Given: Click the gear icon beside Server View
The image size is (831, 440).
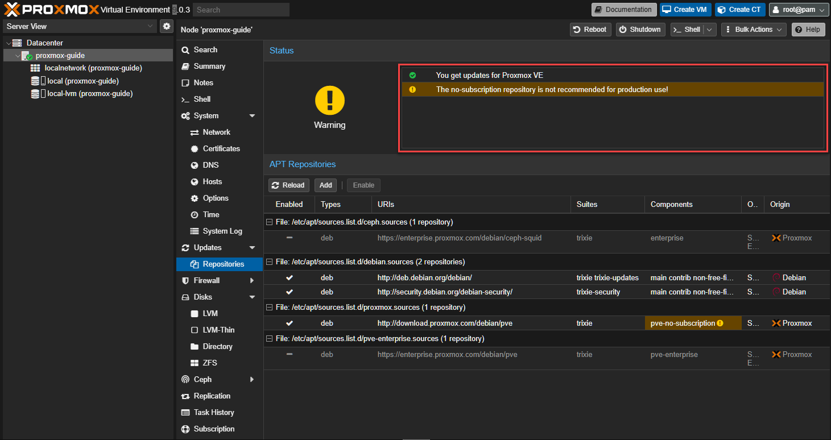Looking at the screenshot, I should point(166,26).
